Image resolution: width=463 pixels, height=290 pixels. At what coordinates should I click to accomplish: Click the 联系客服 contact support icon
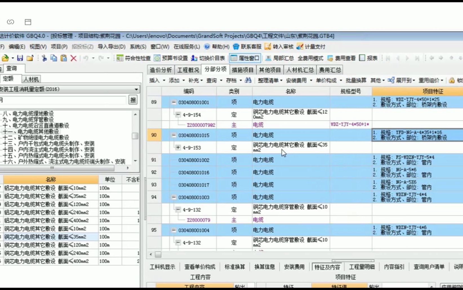236,47
